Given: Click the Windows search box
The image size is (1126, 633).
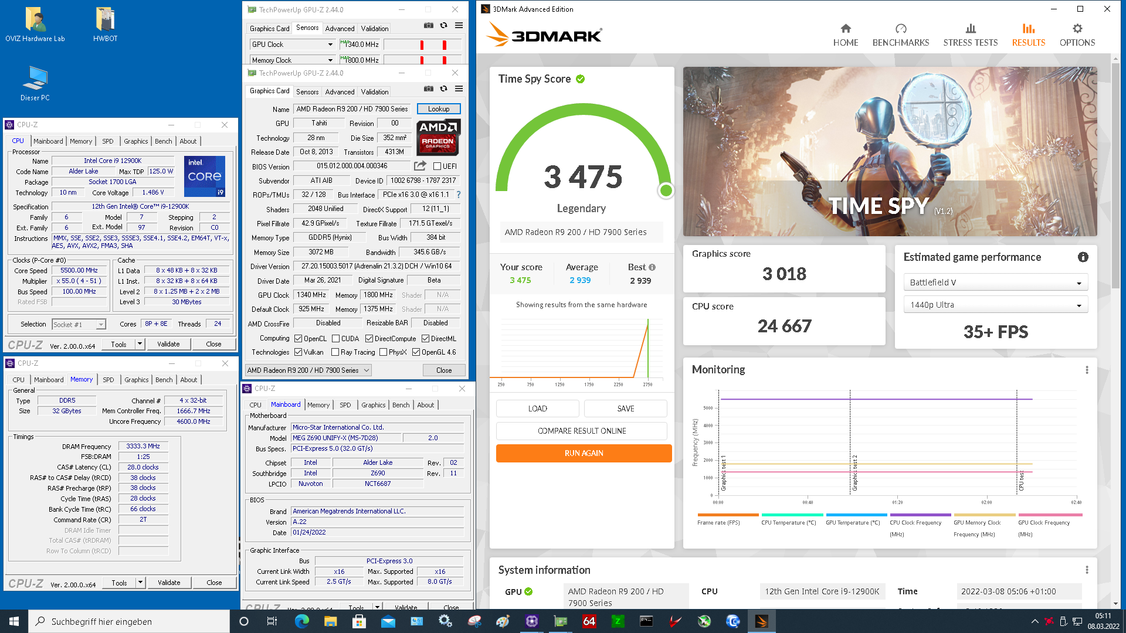Looking at the screenshot, I should tap(129, 621).
